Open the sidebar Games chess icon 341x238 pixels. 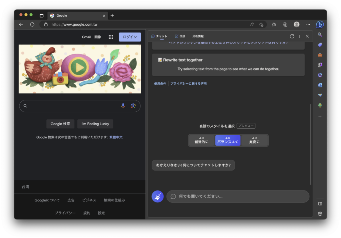pos(320,65)
